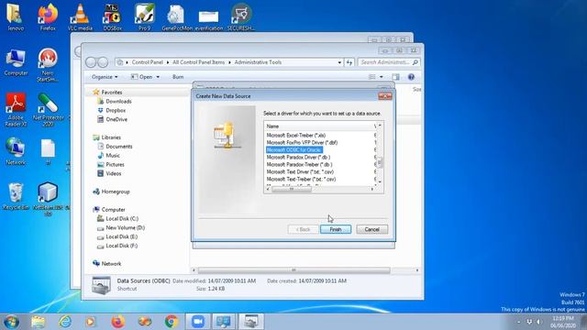Image resolution: width=587 pixels, height=330 pixels.
Task: Open the lenovo folder on desktop
Action: 16,16
